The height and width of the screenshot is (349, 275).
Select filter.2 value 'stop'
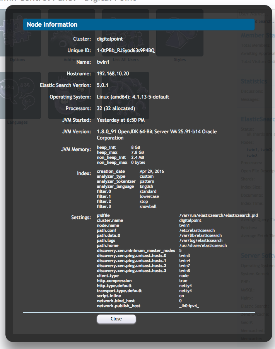(143, 201)
